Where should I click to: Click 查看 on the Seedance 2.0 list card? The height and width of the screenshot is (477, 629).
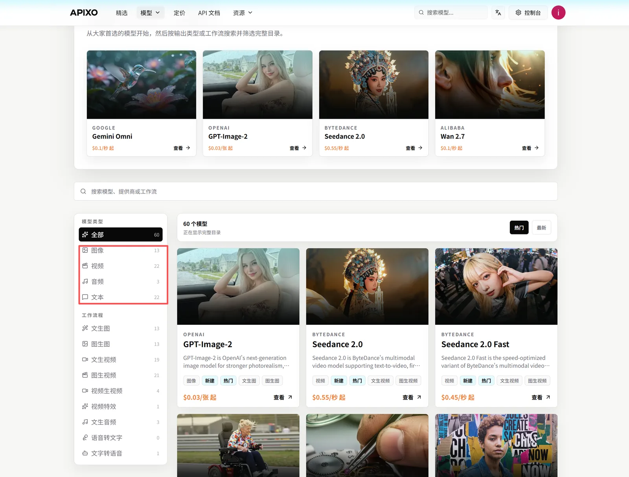click(412, 398)
